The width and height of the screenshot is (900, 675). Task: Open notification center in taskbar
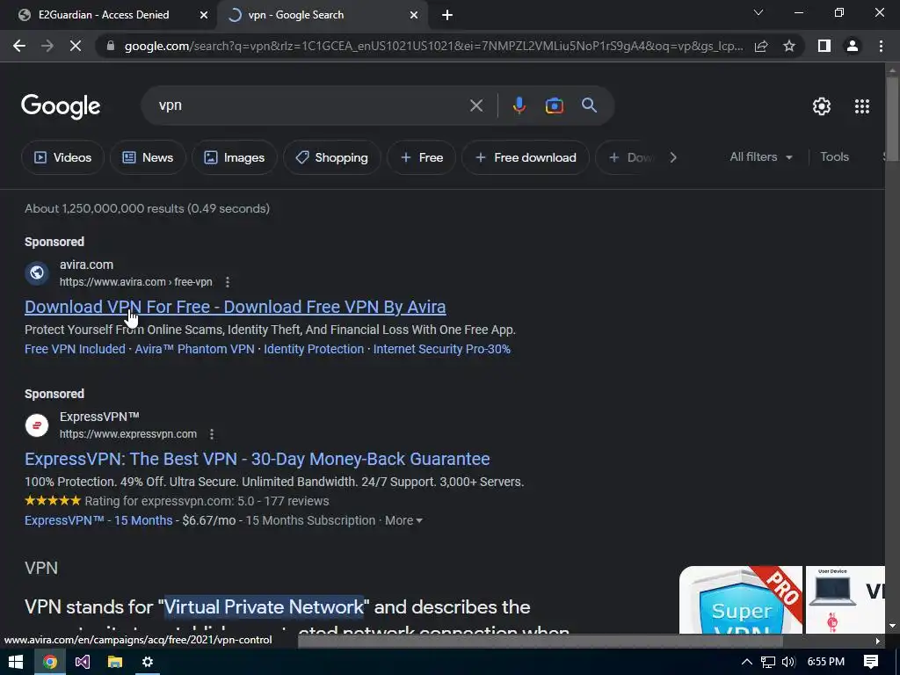[871, 662]
